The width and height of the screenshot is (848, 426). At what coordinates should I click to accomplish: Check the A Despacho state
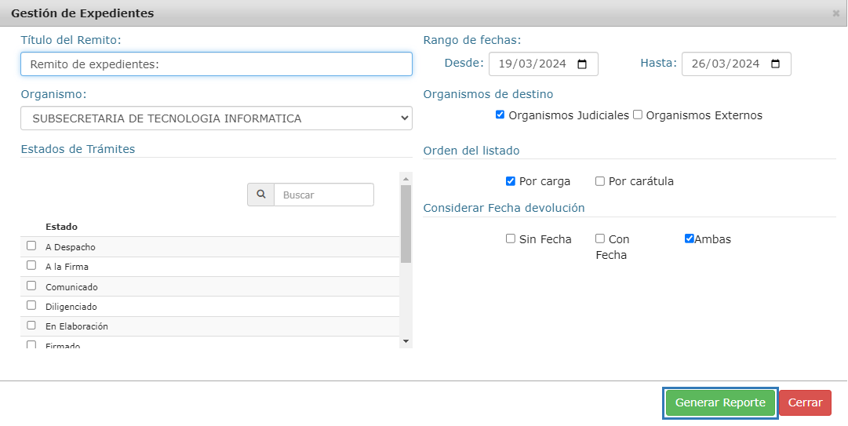point(31,246)
